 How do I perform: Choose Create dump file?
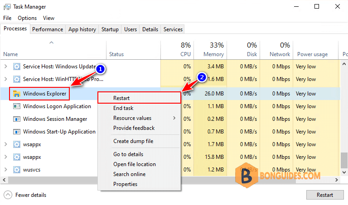click(139, 141)
